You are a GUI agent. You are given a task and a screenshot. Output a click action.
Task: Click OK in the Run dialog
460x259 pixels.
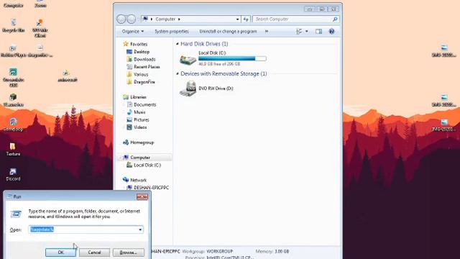point(60,253)
